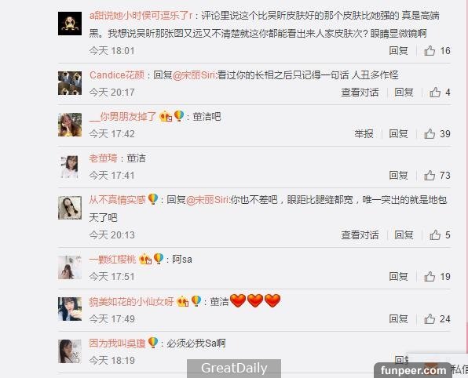
Task: Reply to the 18:01 comment
Action: 398,51
